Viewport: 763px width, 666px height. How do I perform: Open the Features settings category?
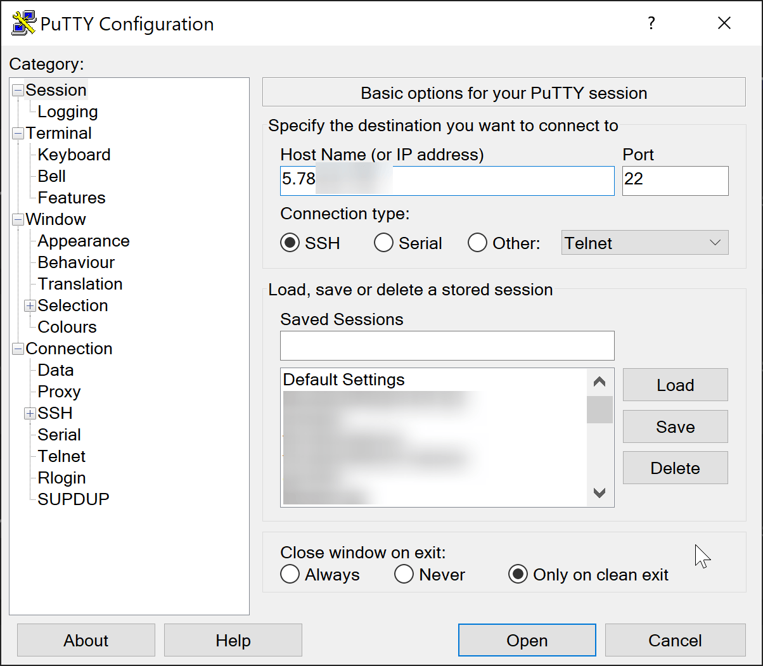coord(72,198)
